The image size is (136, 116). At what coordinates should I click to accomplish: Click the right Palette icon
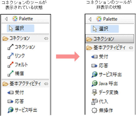pyautogui.click(x=99, y=19)
